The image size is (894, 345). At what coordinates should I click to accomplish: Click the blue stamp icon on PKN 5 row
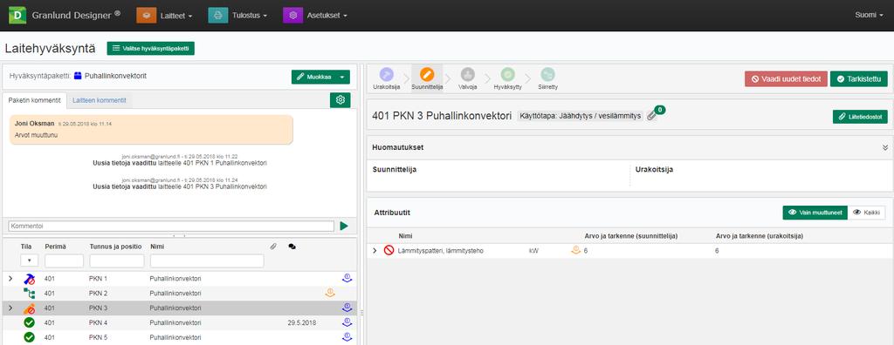pos(347,337)
